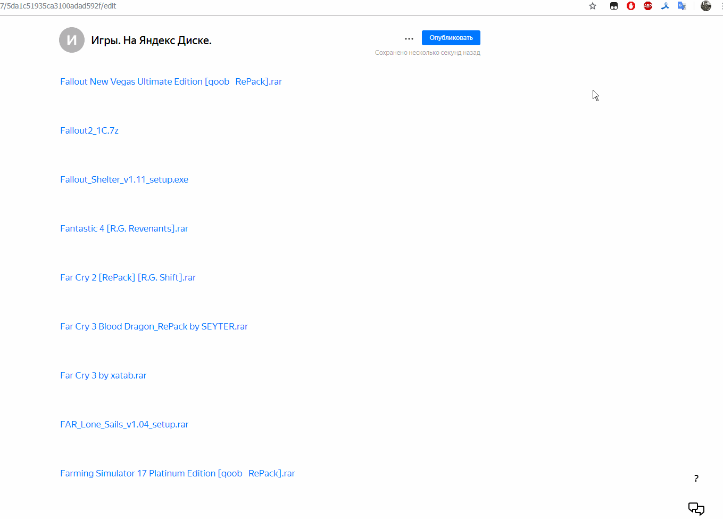Click the page title 'Игры. На Яндекс Диске.'
The image size is (723, 519).
tap(152, 40)
